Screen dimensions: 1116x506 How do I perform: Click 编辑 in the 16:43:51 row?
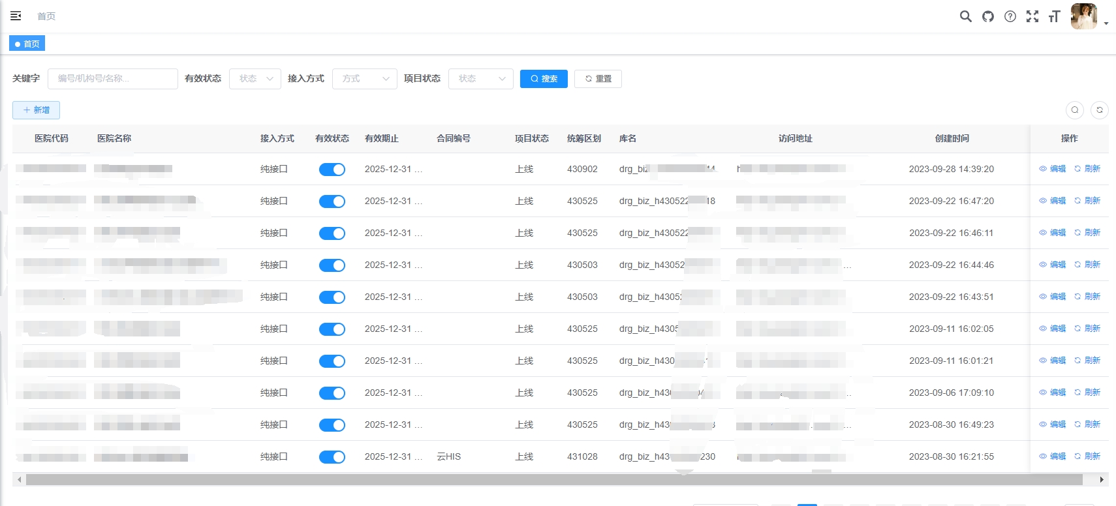tap(1053, 297)
